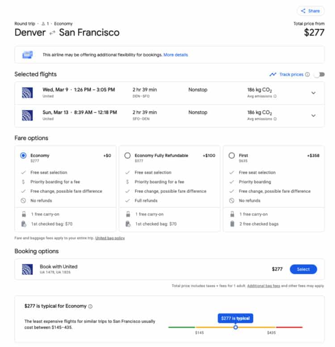335x347 pixels.
Task: Click the blue Select booking button
Action: 303,269
